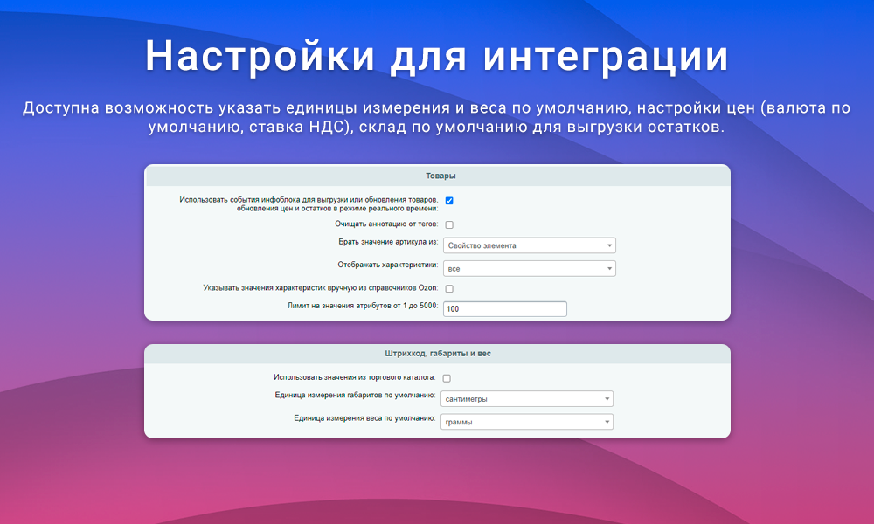Viewport: 874px width, 524px height.
Task: Click the arrow on the "Свойство элемента" dropdown
Action: point(608,245)
